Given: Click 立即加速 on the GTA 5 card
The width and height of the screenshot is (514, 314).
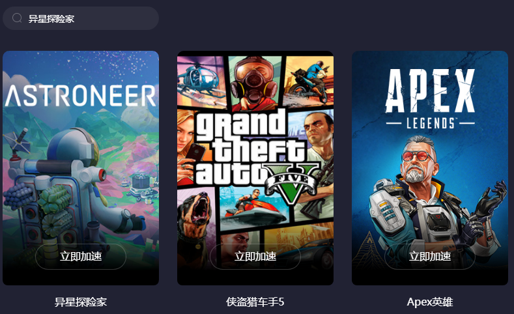Looking at the screenshot, I should click(x=255, y=256).
